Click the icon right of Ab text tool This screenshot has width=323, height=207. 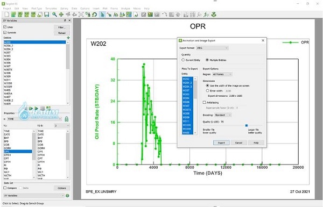[x=122, y=15]
